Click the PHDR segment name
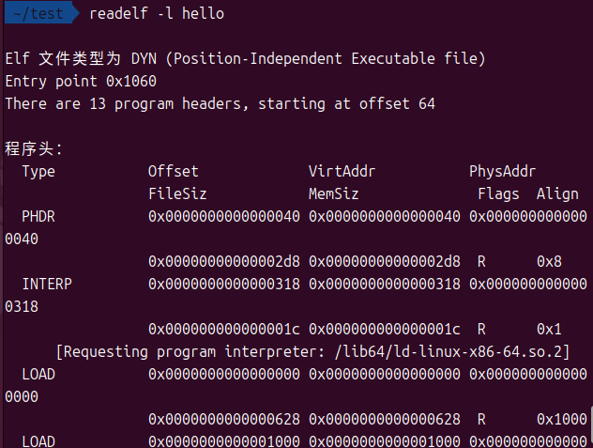Screen dimensions: 593x448 click(38, 216)
